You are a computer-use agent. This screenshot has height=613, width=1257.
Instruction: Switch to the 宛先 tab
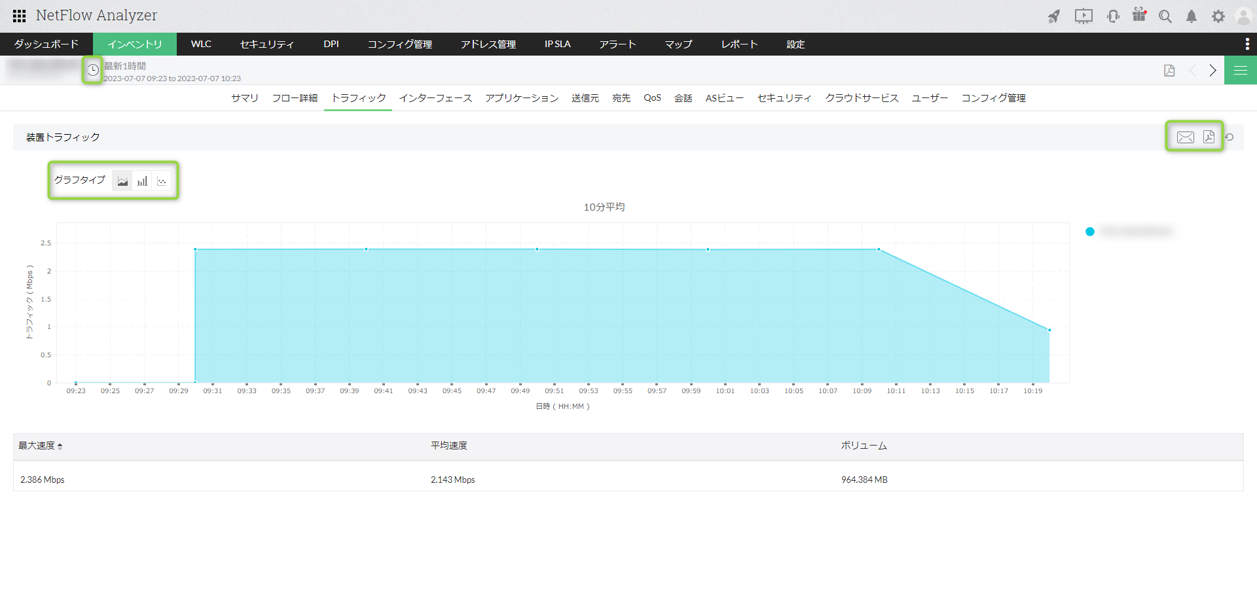click(x=621, y=98)
